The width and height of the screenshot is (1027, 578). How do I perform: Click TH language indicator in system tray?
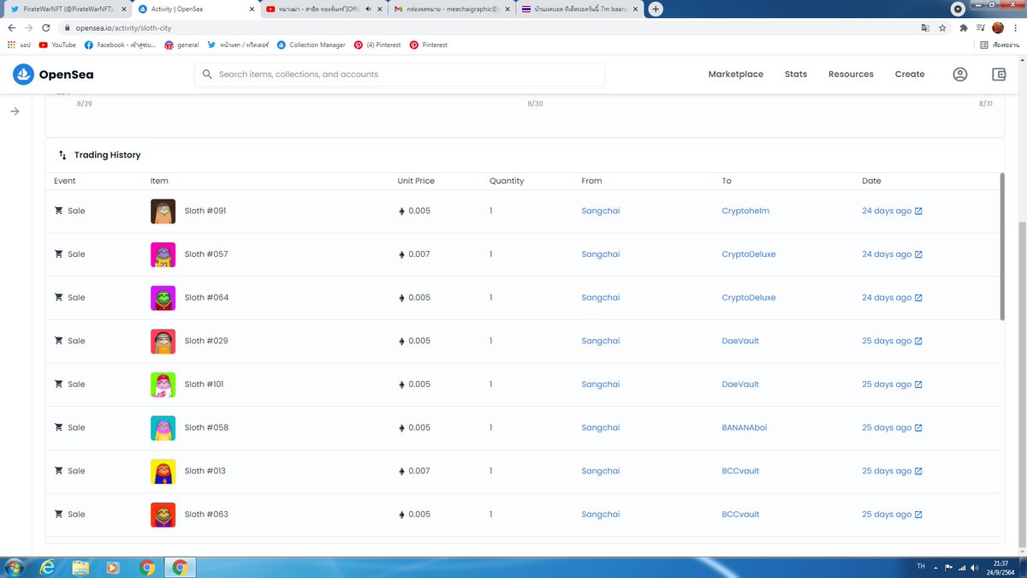(x=921, y=567)
